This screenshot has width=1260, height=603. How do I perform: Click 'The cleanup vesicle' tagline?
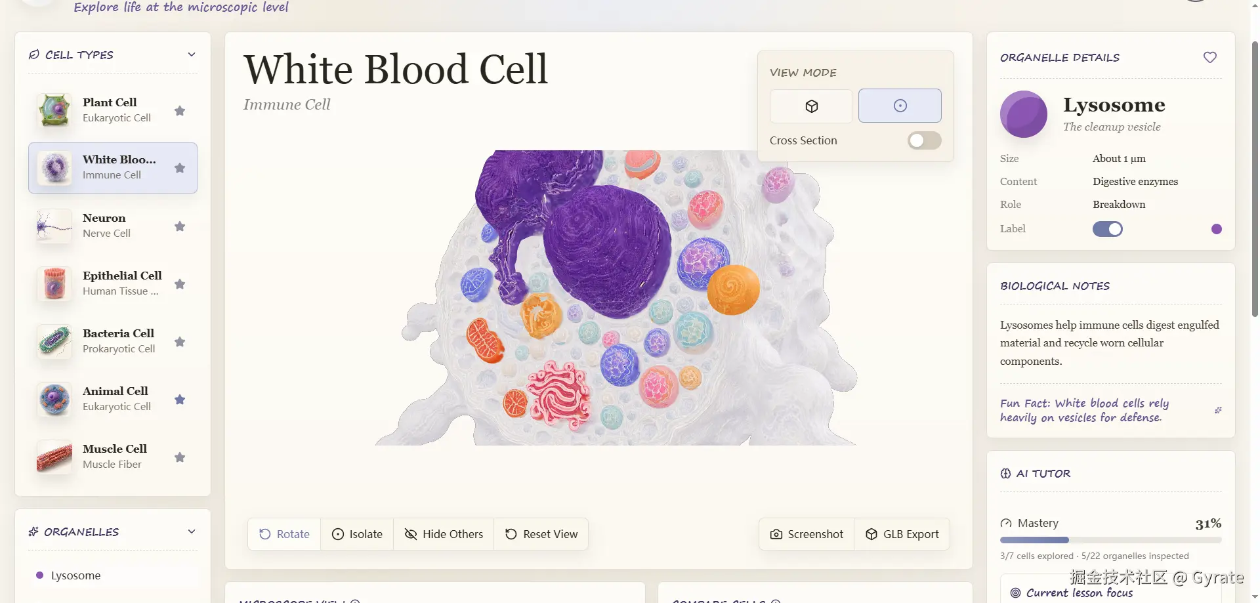pyautogui.click(x=1112, y=127)
